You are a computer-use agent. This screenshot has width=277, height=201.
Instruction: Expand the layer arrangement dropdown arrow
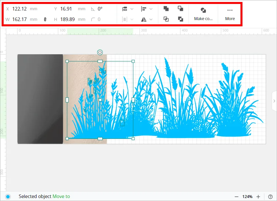click(x=132, y=9)
